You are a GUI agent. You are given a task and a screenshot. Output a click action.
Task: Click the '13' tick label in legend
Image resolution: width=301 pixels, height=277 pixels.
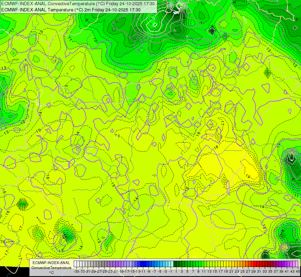tap(209, 271)
